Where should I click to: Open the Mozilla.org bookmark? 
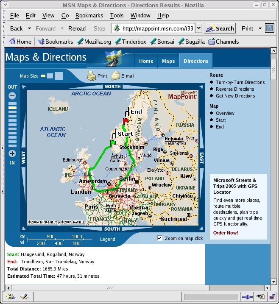coord(94,42)
